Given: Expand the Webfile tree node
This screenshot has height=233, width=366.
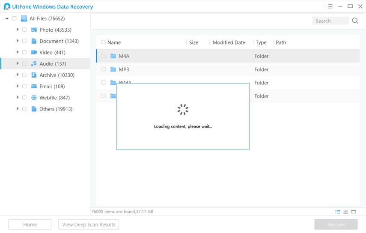Looking at the screenshot, I should [x=17, y=97].
